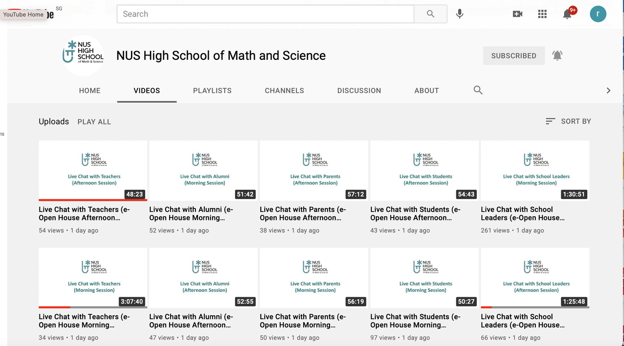Click the Subscribed button

coord(514,55)
